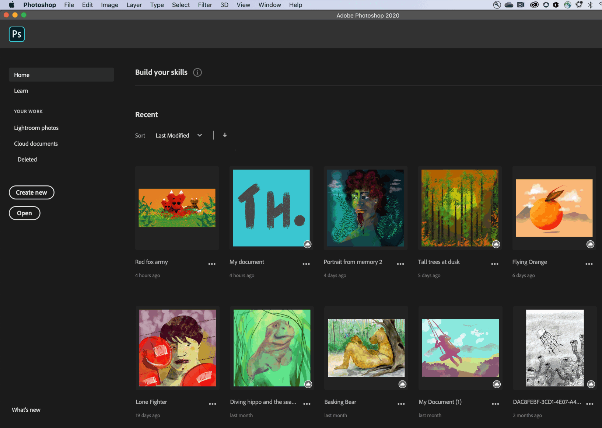Screen dimensions: 602x428
Task: Open the Portrait from memory 2 thumbnail
Action: pos(365,208)
